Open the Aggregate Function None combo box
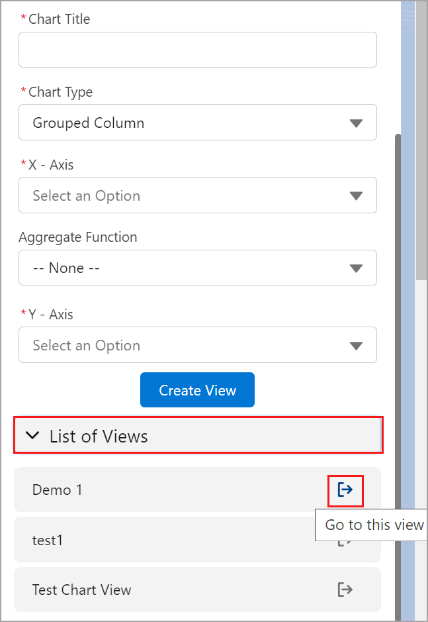 (185, 268)
